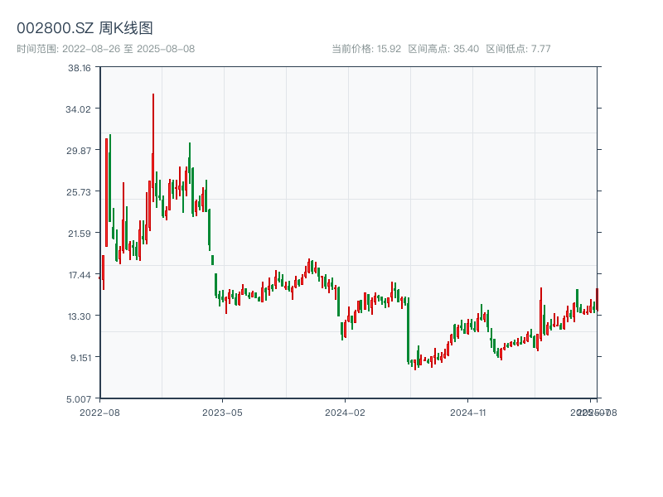Click the 29.87 y-axis price label
This screenshot has width=663, height=497.
[x=80, y=151]
